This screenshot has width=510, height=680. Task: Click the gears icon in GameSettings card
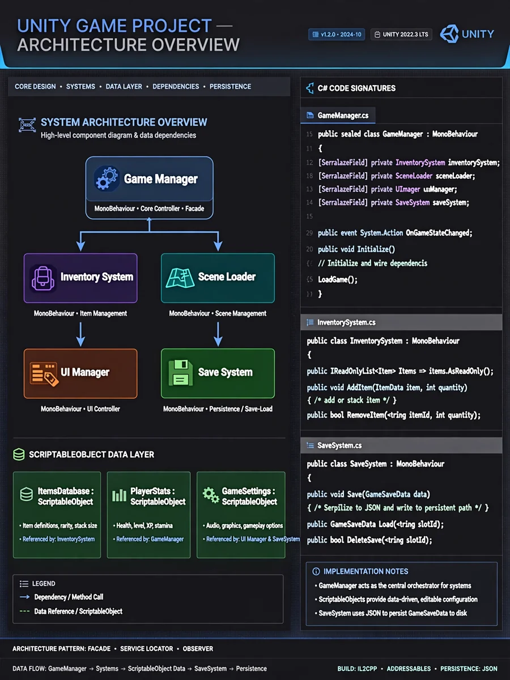[210, 495]
